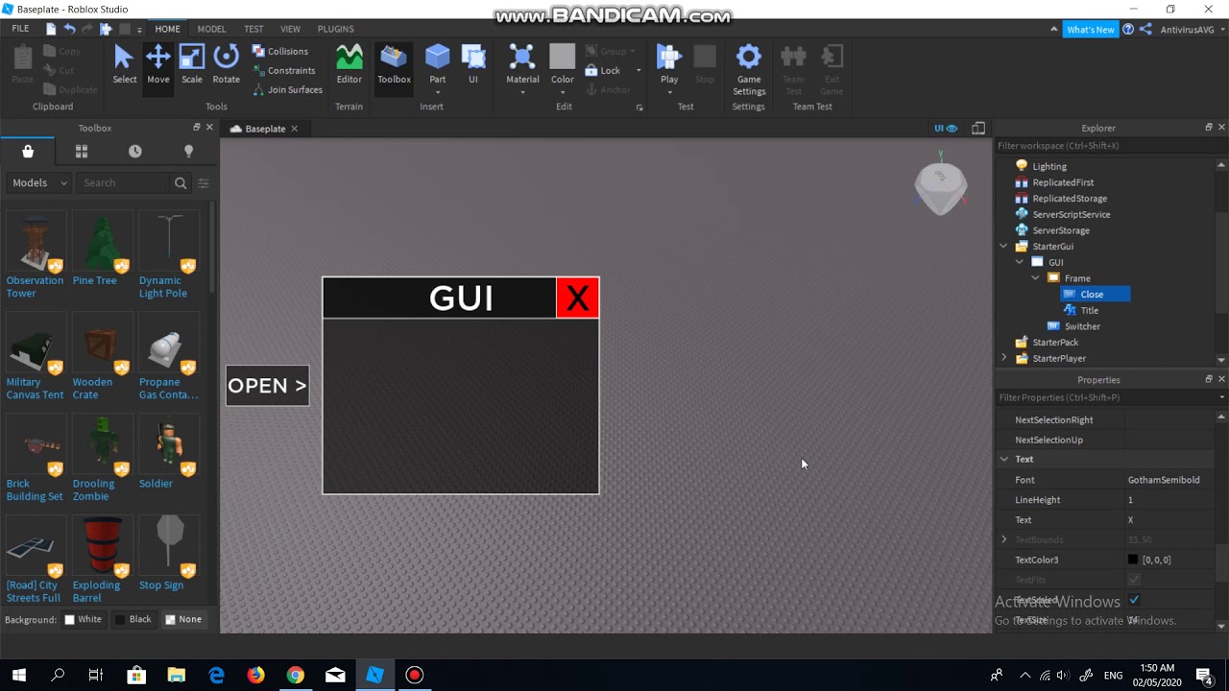Open File Explorer from the taskbar
The width and height of the screenshot is (1229, 691).
[x=177, y=675]
